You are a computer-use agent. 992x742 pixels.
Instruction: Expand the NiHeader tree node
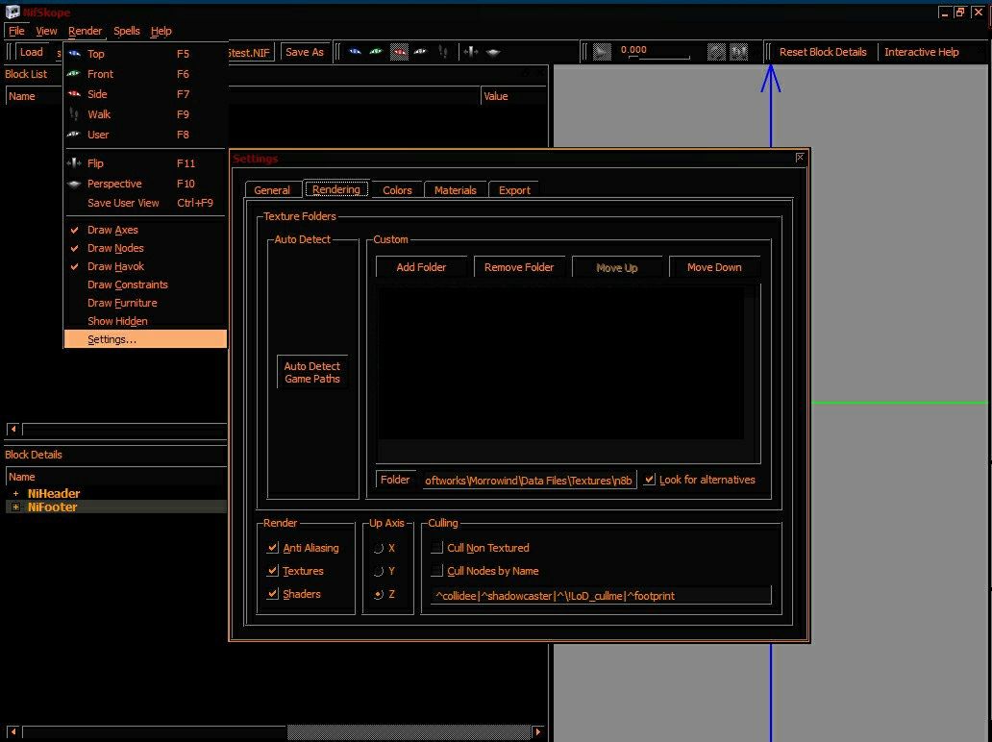click(15, 493)
